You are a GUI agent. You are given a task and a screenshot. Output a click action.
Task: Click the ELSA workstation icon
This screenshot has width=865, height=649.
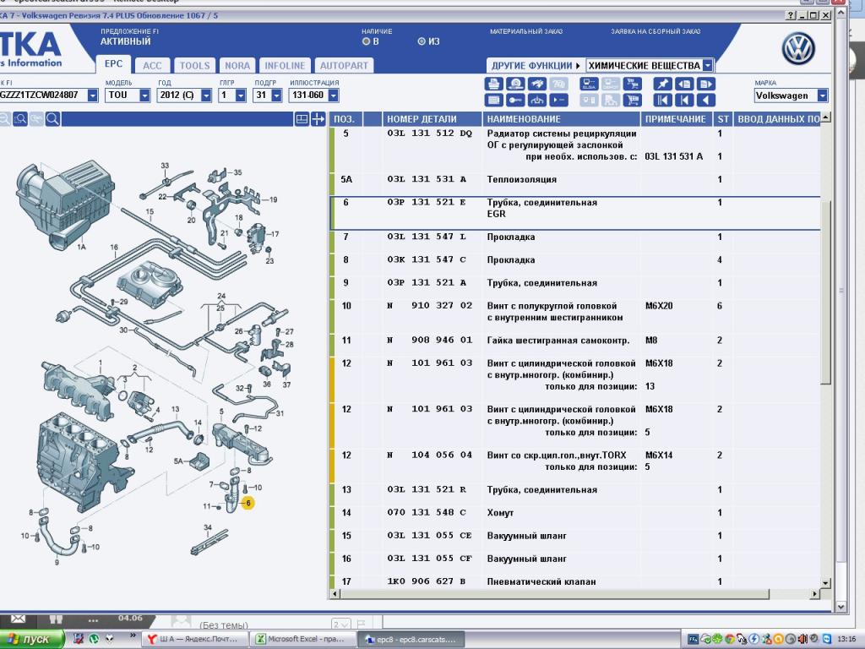(x=589, y=84)
